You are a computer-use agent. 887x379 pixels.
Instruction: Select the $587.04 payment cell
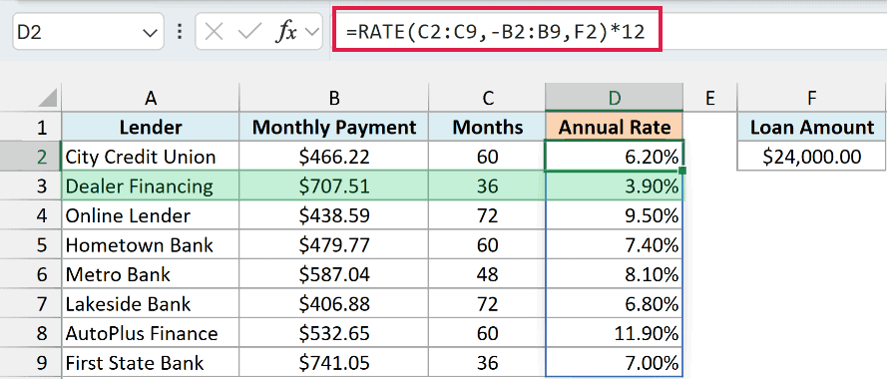pyautogui.click(x=334, y=274)
